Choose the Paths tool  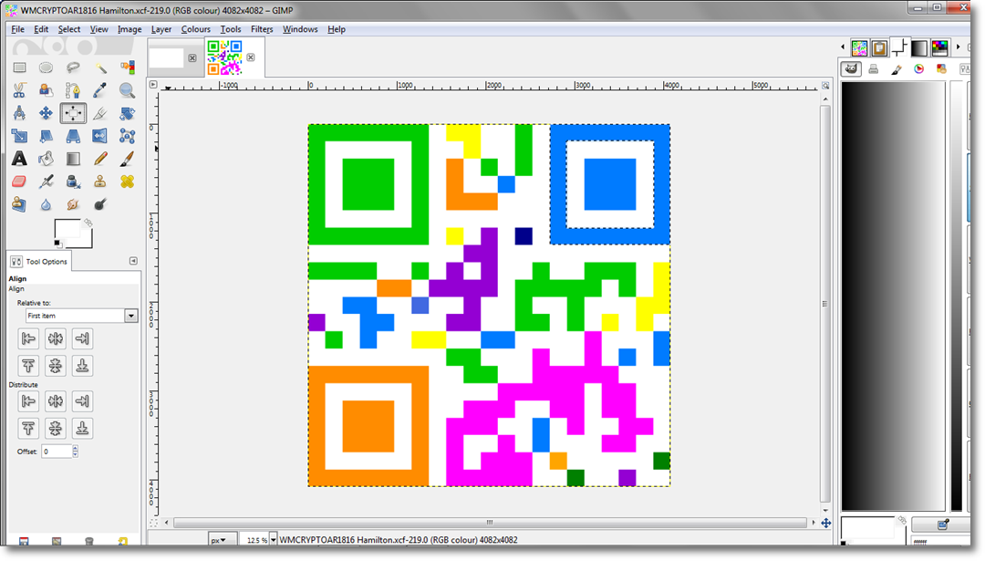click(73, 90)
